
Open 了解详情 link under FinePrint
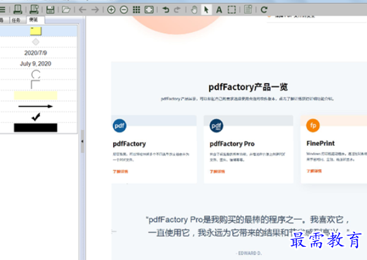coord(314,171)
